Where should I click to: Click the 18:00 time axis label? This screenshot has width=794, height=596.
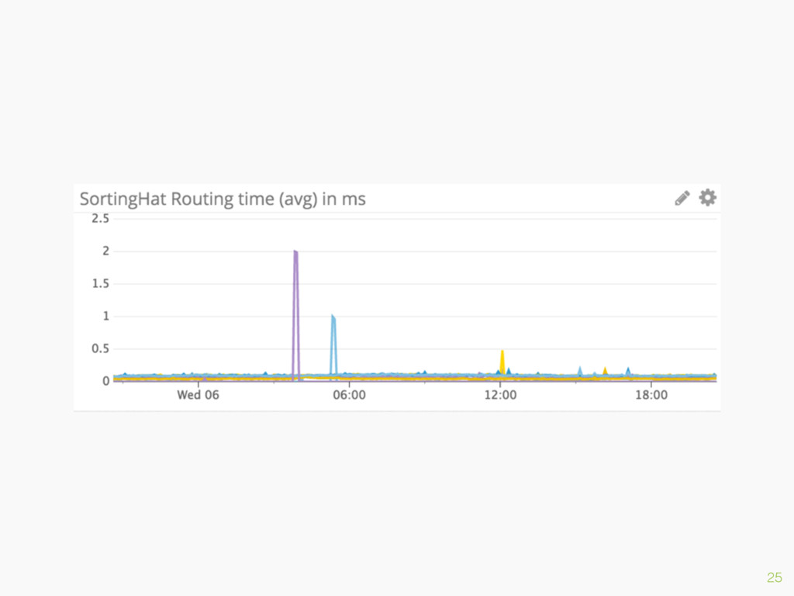point(651,395)
